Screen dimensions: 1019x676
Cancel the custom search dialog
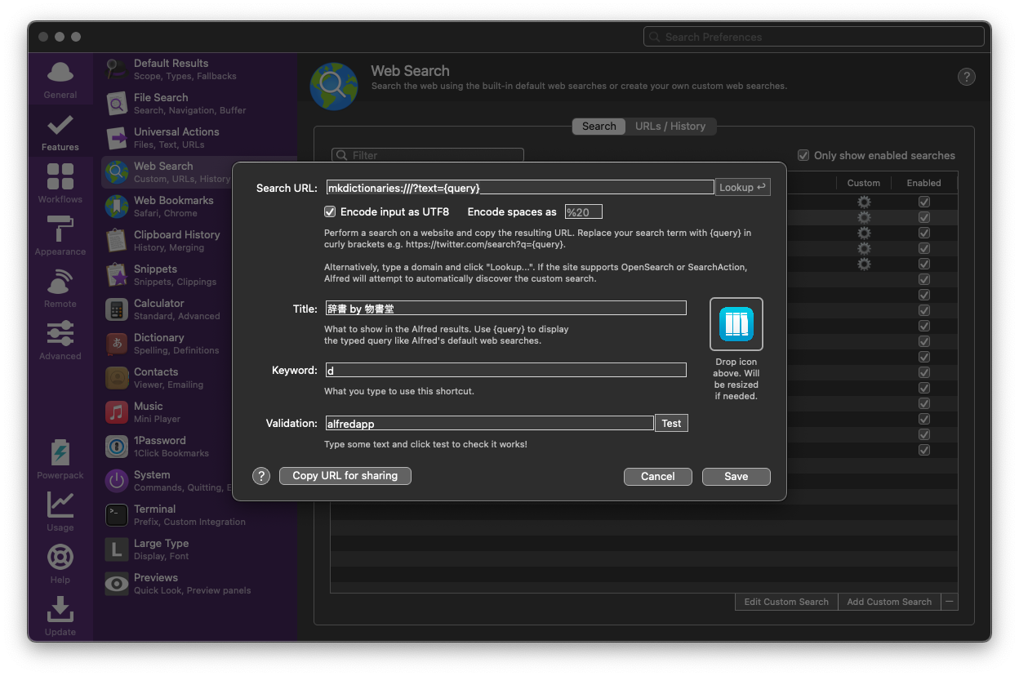click(658, 477)
